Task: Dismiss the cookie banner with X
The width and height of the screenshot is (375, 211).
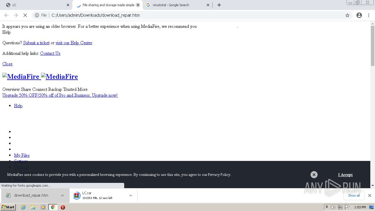Action: point(314,175)
